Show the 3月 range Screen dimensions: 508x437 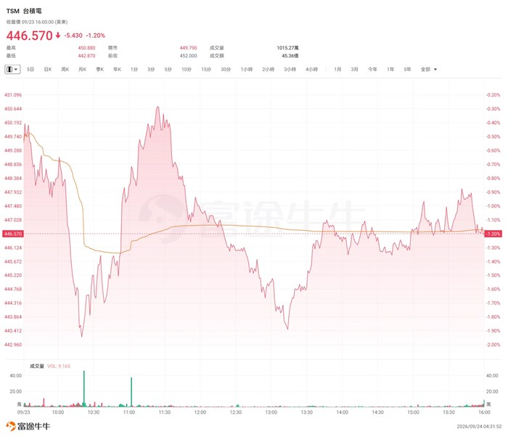tap(354, 70)
